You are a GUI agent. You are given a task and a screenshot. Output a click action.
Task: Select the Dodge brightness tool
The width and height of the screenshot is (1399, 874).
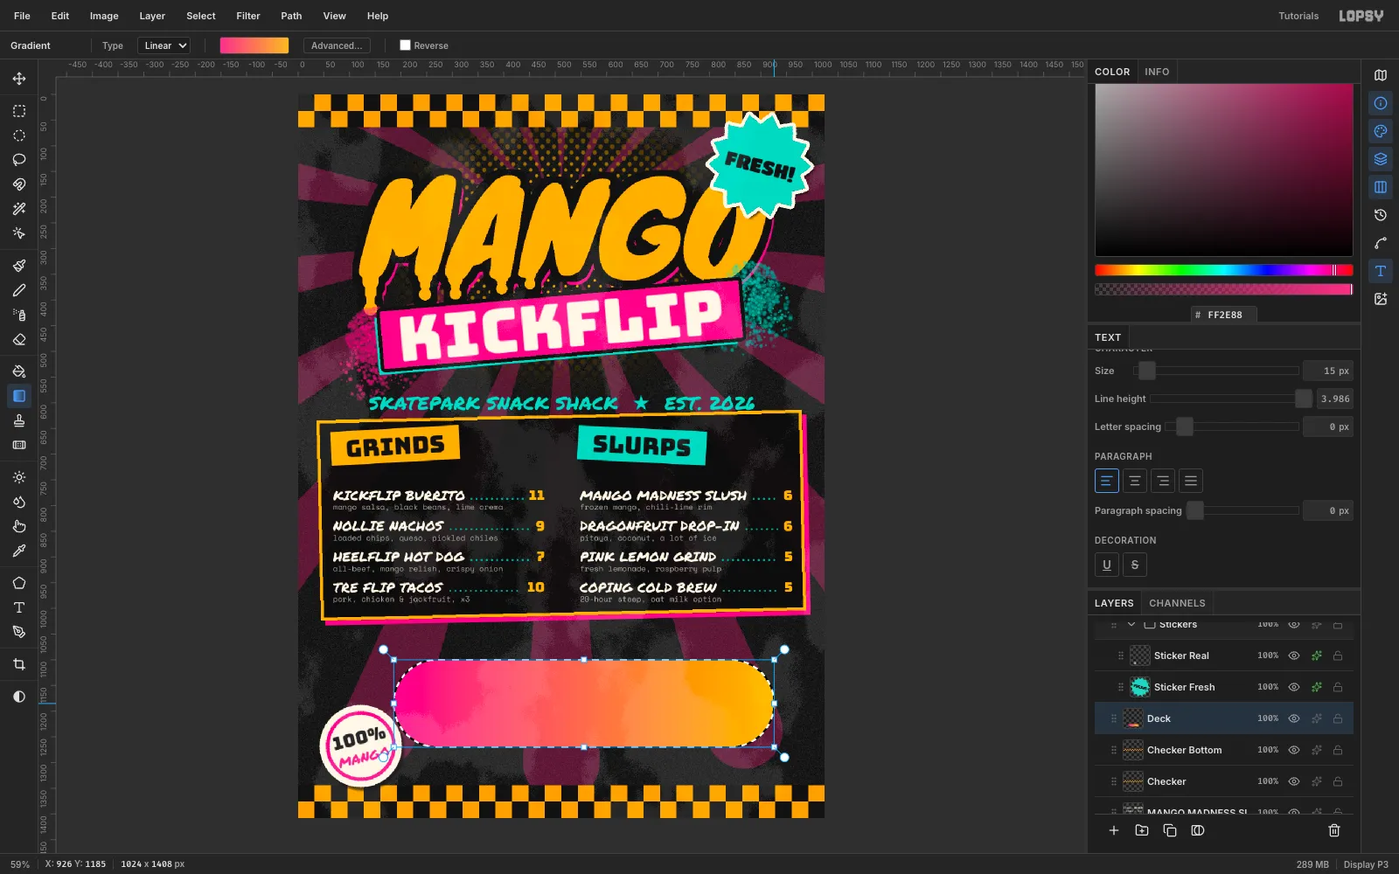pyautogui.click(x=19, y=477)
